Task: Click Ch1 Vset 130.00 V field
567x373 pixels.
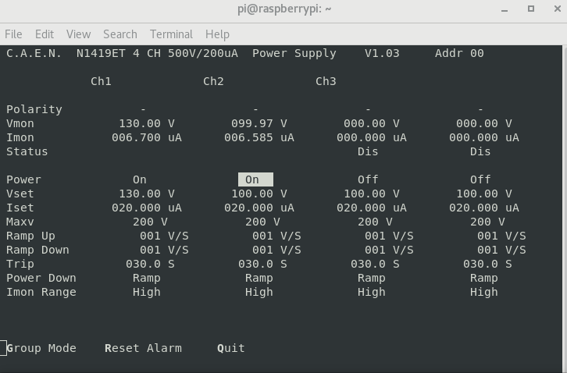Action: coord(147,194)
